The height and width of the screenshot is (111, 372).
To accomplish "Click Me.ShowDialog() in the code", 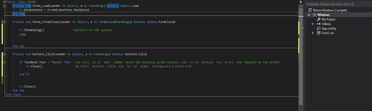I will pyautogui.click(x=32, y=30).
